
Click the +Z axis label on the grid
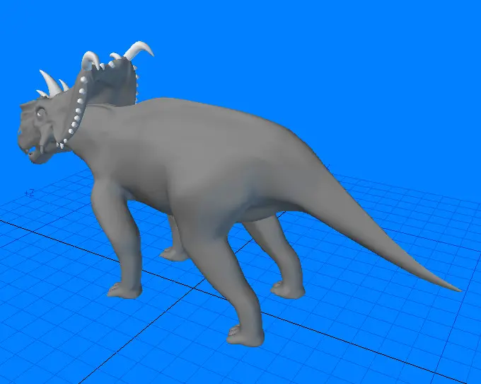point(30,193)
